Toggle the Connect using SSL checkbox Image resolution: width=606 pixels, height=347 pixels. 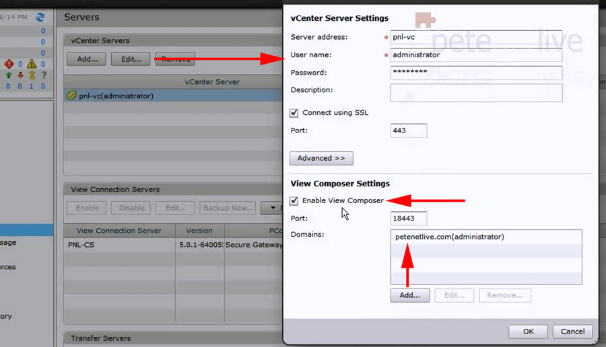(x=294, y=113)
